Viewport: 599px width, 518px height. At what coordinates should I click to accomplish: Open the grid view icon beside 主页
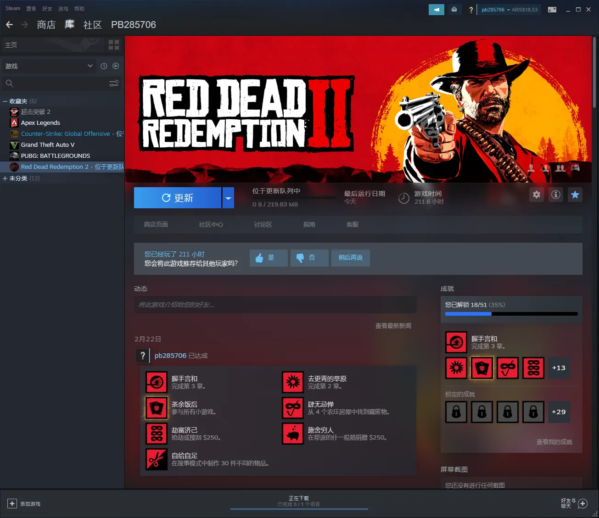click(x=114, y=45)
